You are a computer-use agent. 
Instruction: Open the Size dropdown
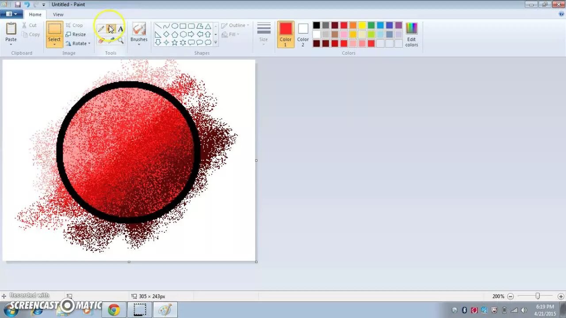264,34
